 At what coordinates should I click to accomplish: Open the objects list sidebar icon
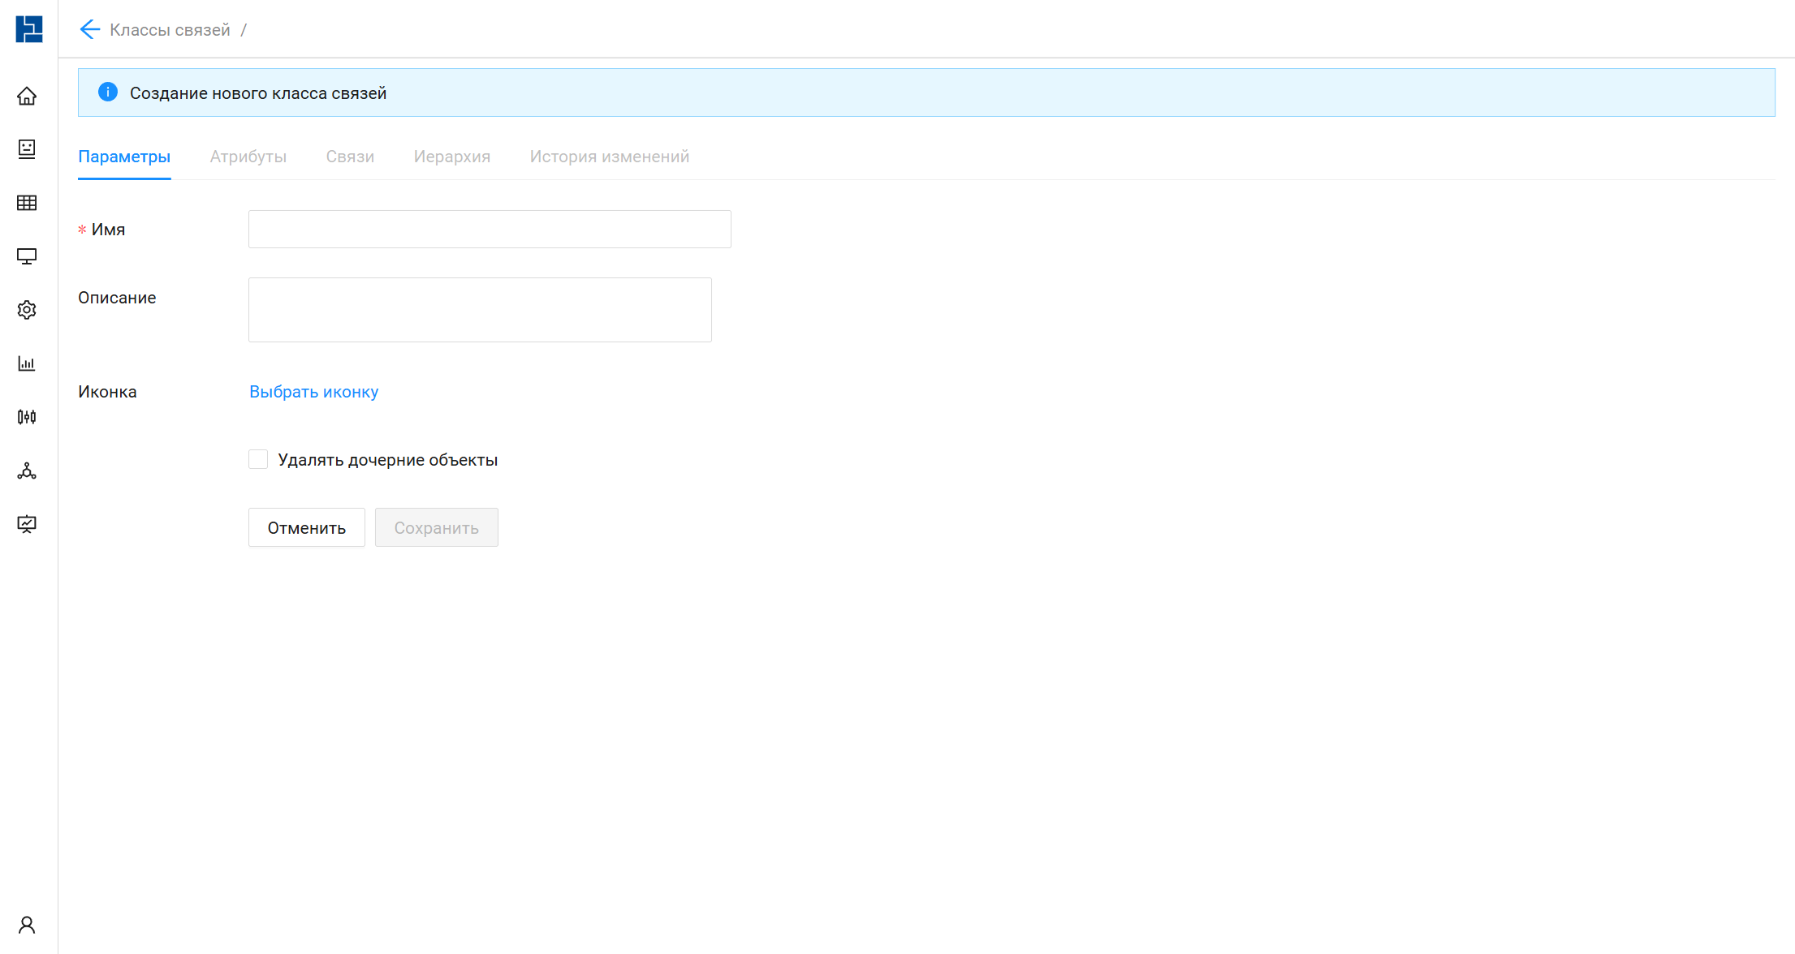[x=27, y=148]
